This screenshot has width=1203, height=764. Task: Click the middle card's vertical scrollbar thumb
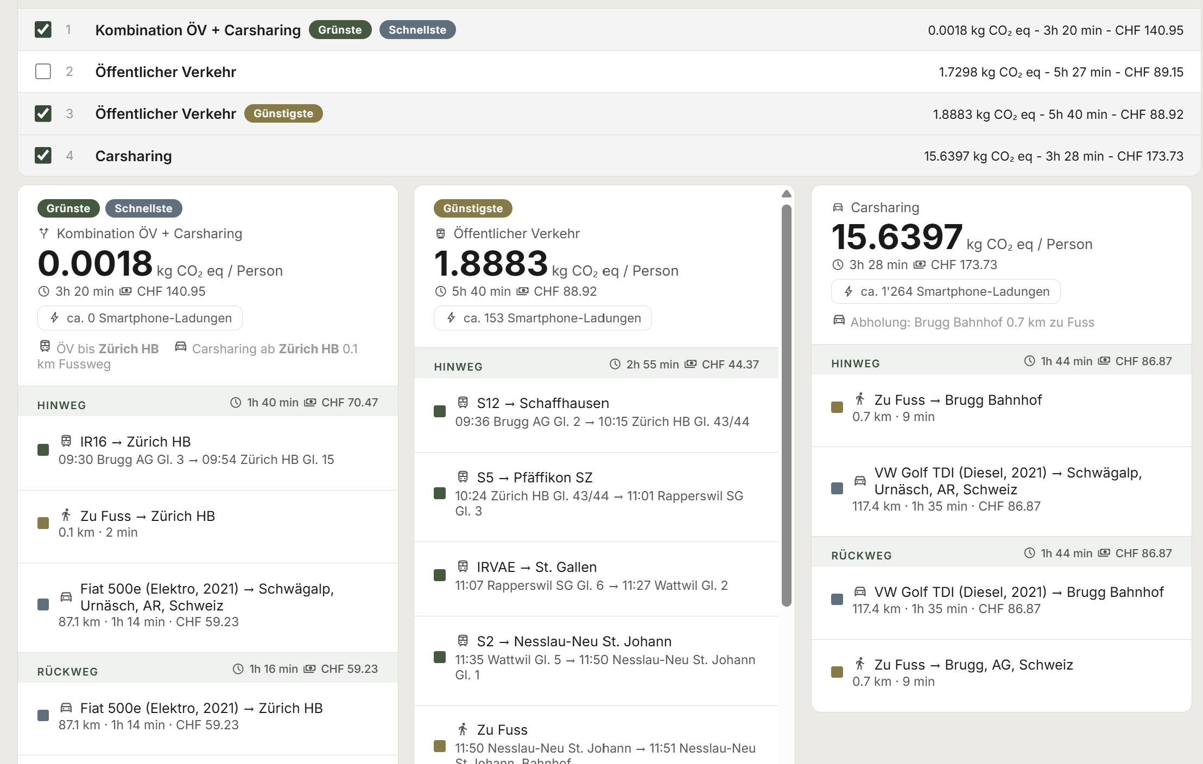click(x=786, y=405)
